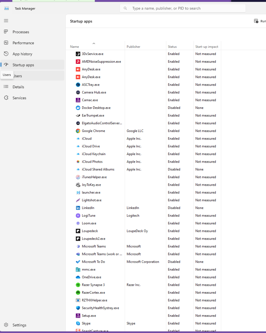Click the AMDNoiseSuppression.exe icon
Image resolution: width=266 pixels, height=333 pixels.
coord(78,61)
